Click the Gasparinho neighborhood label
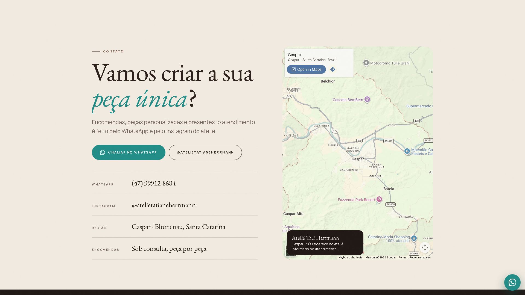Image resolution: width=525 pixels, height=295 pixels. pyautogui.click(x=349, y=170)
